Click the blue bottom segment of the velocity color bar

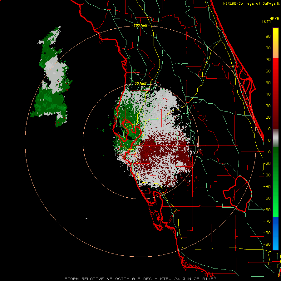(x=276, y=233)
